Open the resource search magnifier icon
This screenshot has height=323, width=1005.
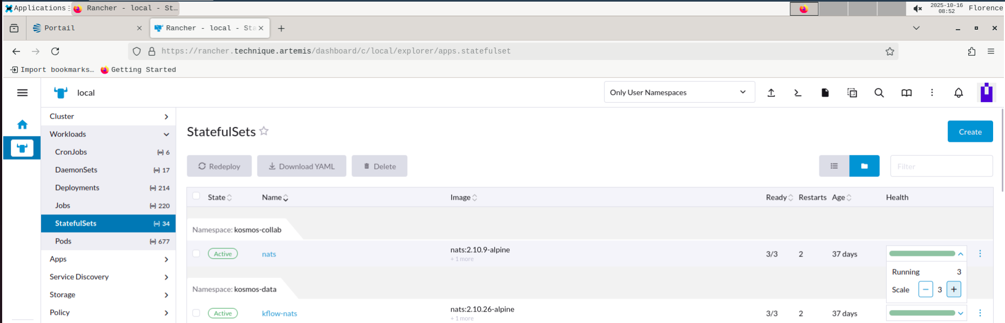879,93
